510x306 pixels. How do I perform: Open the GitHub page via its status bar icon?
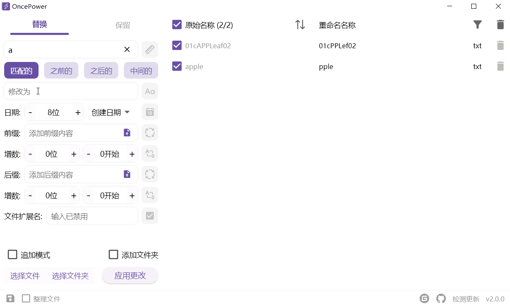[x=441, y=299]
